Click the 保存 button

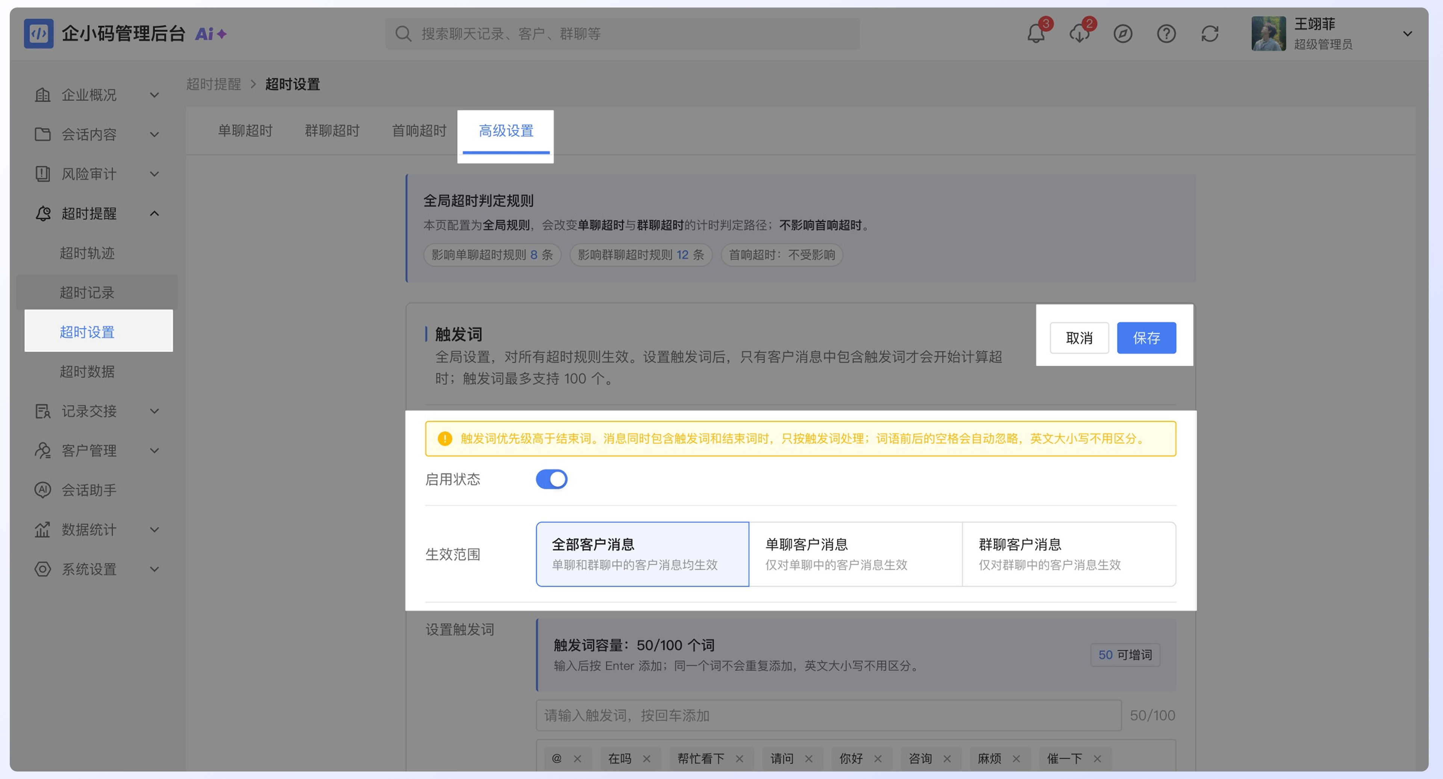click(x=1146, y=338)
